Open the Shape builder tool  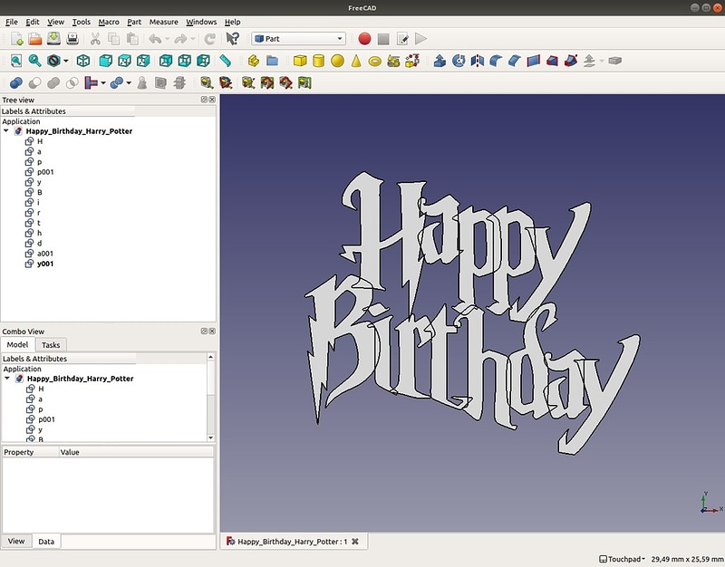(412, 61)
